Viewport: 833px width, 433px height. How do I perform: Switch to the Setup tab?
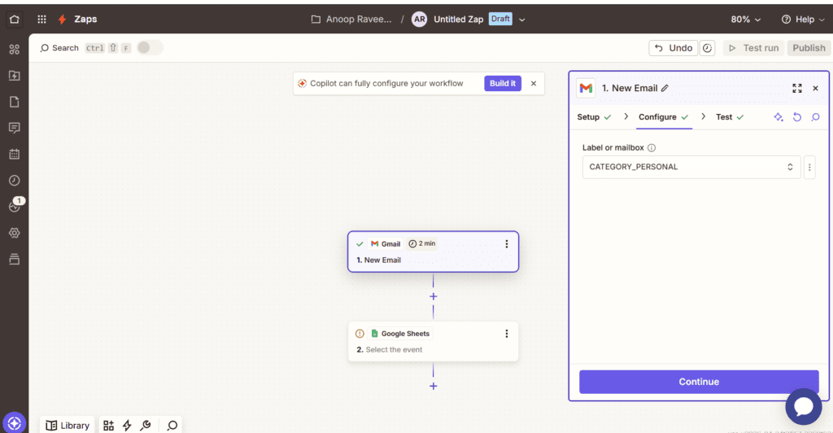click(588, 117)
